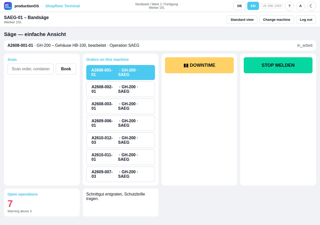
Task: Click the 'Säge — einfache Ansicht' heading
Action: pyautogui.click(x=35, y=34)
